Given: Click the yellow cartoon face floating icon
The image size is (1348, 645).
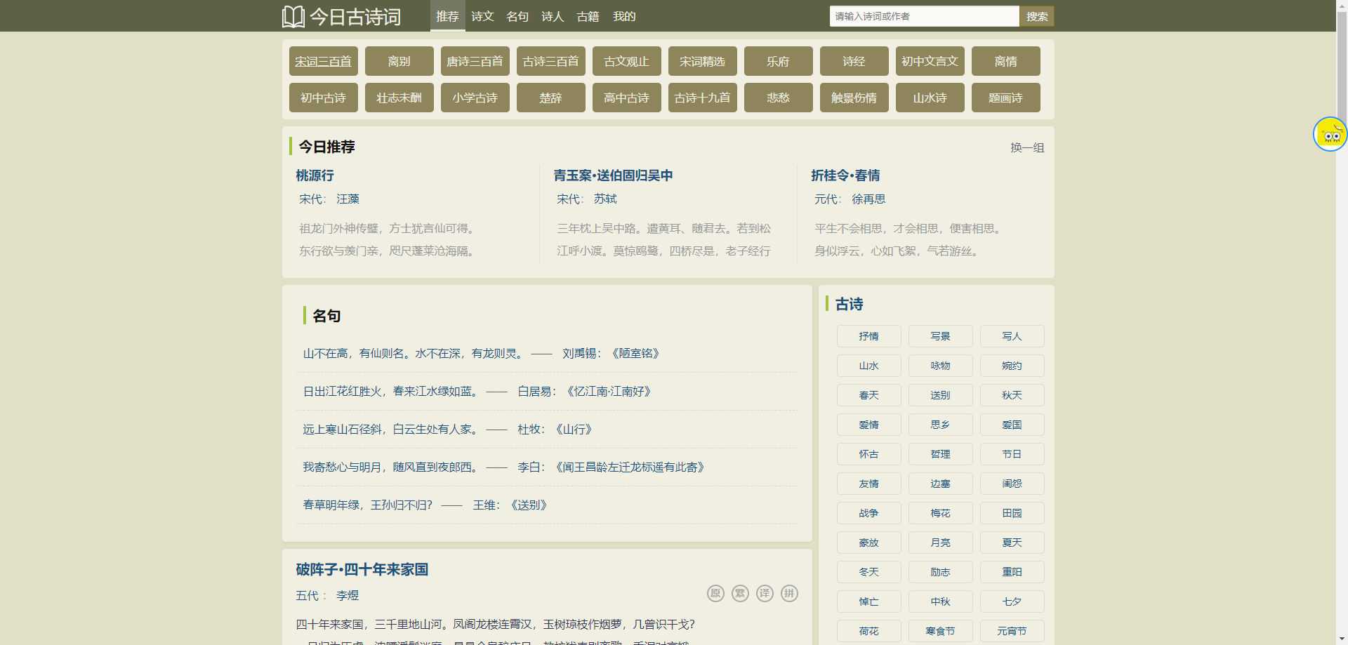Looking at the screenshot, I should coord(1330,134).
